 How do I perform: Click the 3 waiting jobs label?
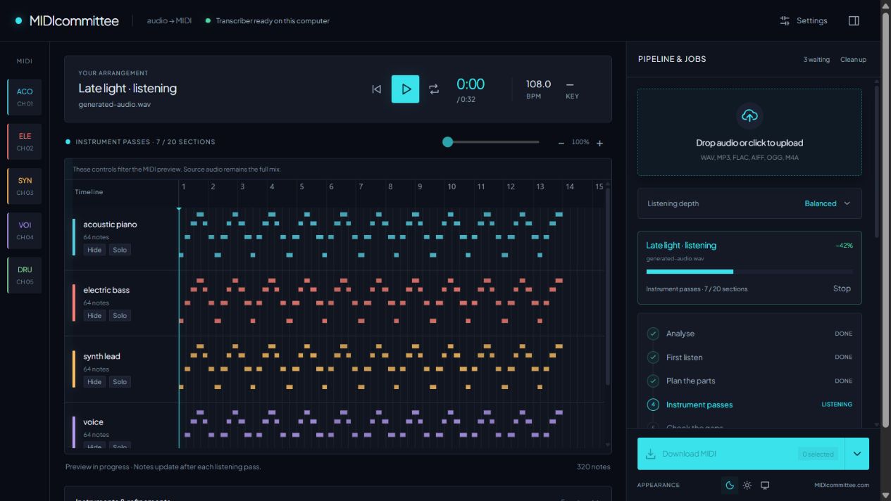coord(816,60)
